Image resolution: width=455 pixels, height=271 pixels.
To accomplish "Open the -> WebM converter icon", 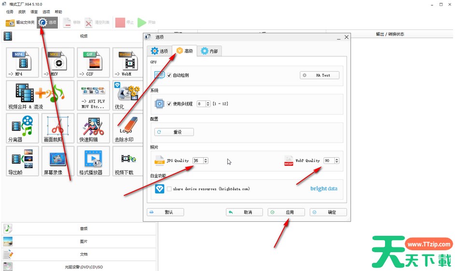I will (128, 63).
